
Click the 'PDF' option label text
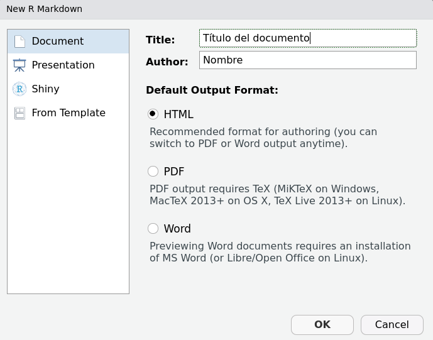174,172
